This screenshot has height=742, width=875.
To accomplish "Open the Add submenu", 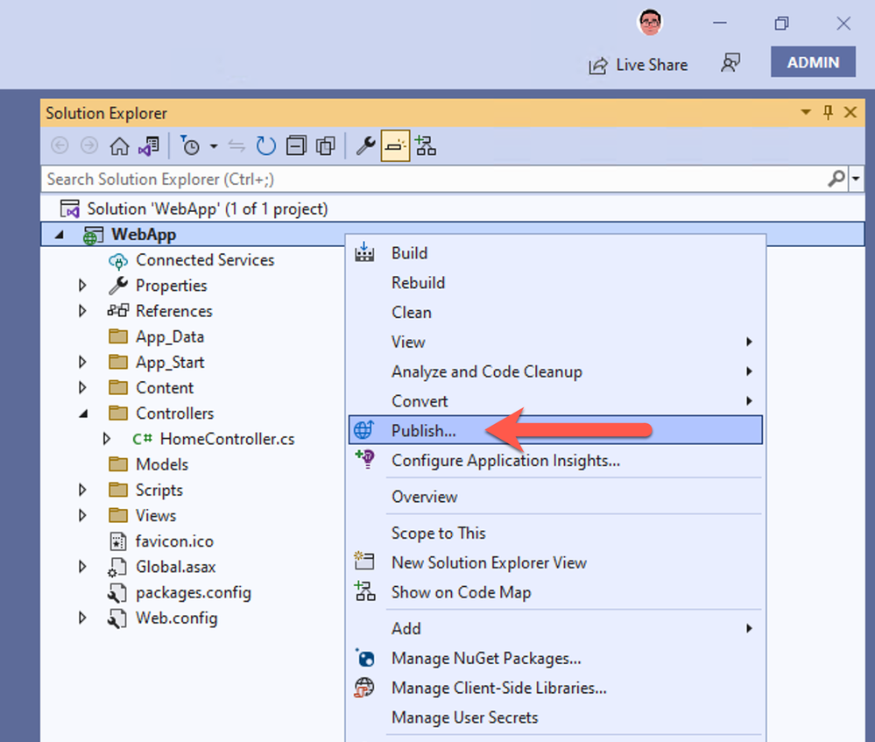I will 555,628.
